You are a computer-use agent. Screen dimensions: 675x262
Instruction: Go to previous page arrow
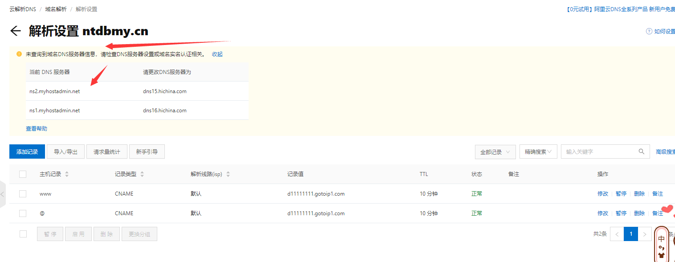coord(617,234)
